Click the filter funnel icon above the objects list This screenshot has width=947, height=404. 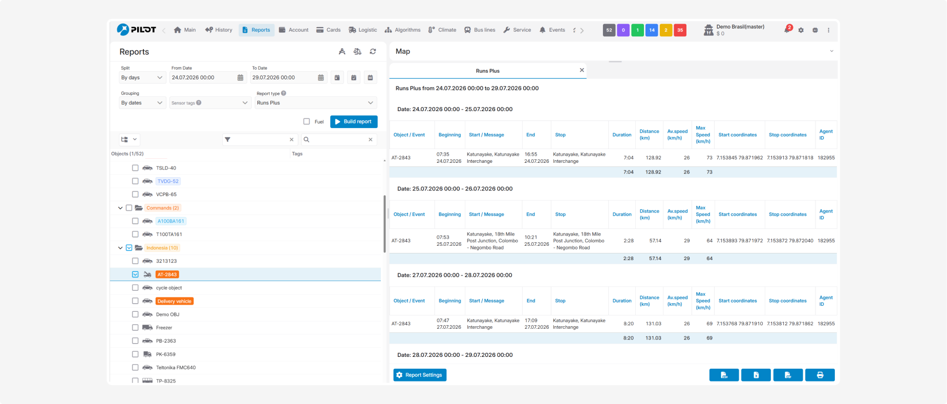click(228, 139)
